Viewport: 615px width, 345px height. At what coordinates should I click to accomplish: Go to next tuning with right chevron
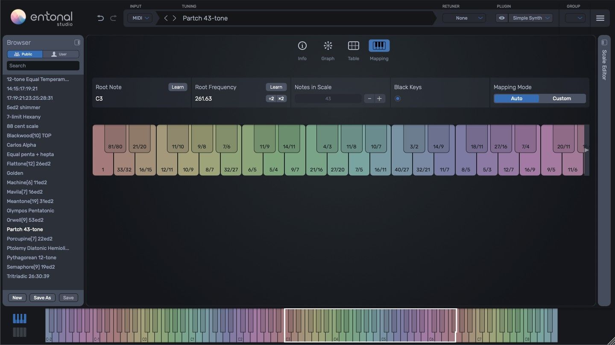174,18
